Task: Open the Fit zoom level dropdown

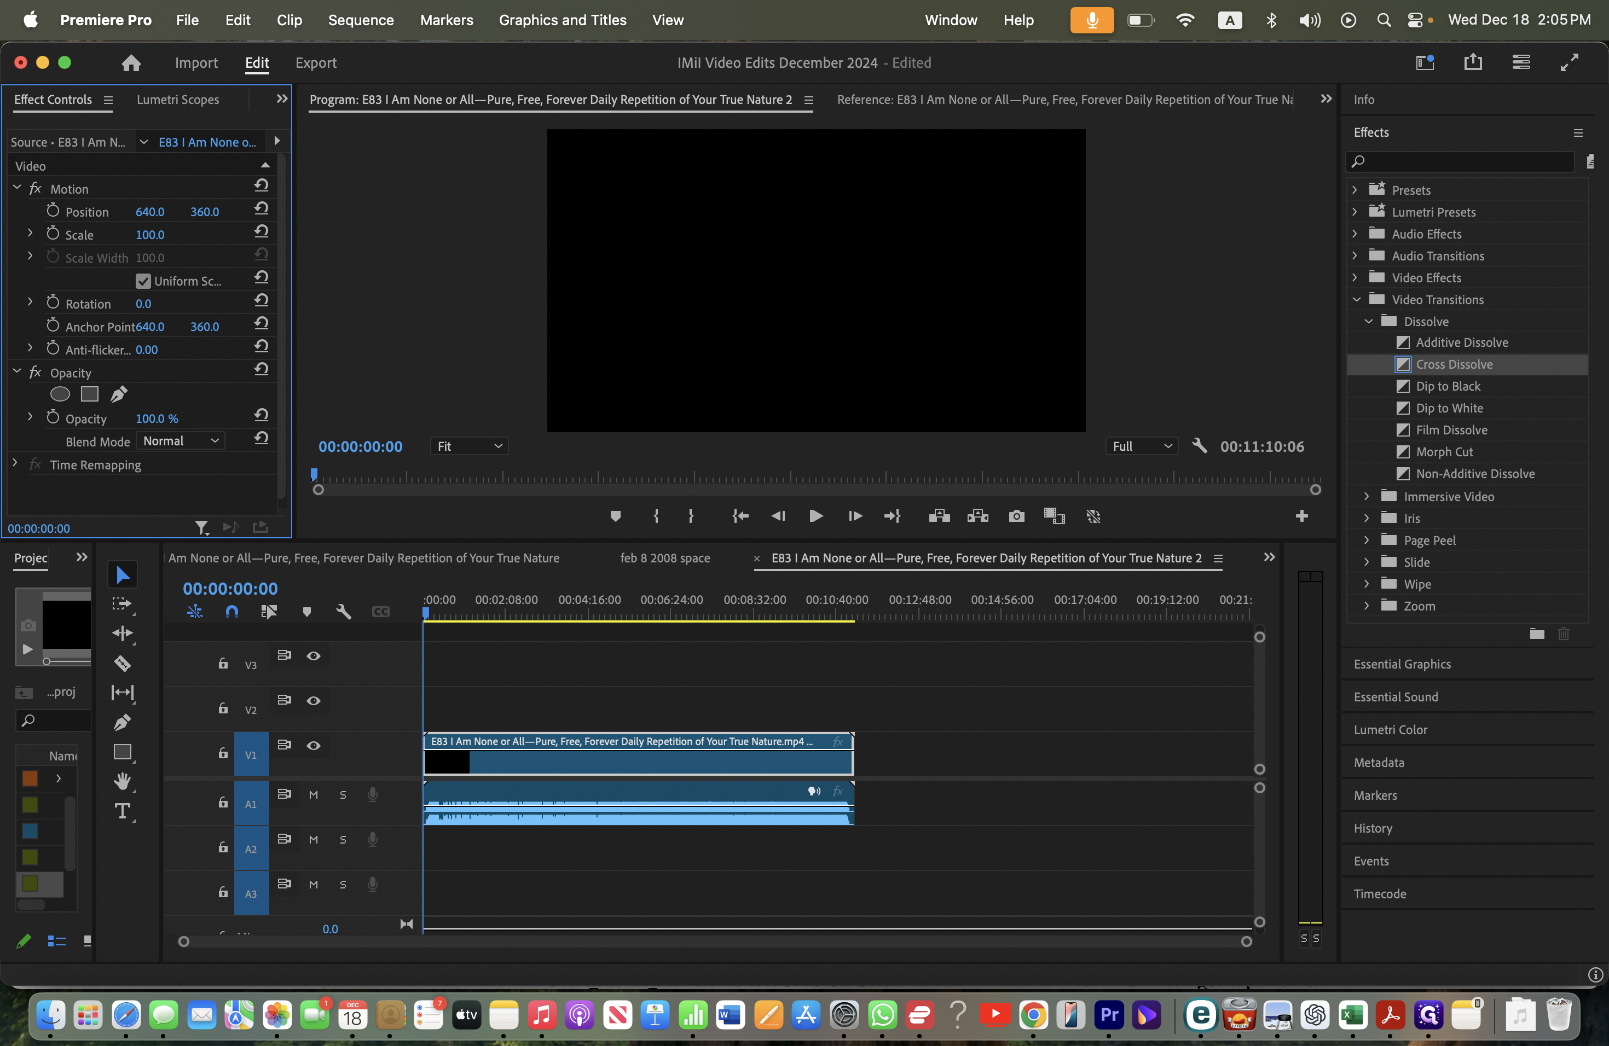Action: 469,446
